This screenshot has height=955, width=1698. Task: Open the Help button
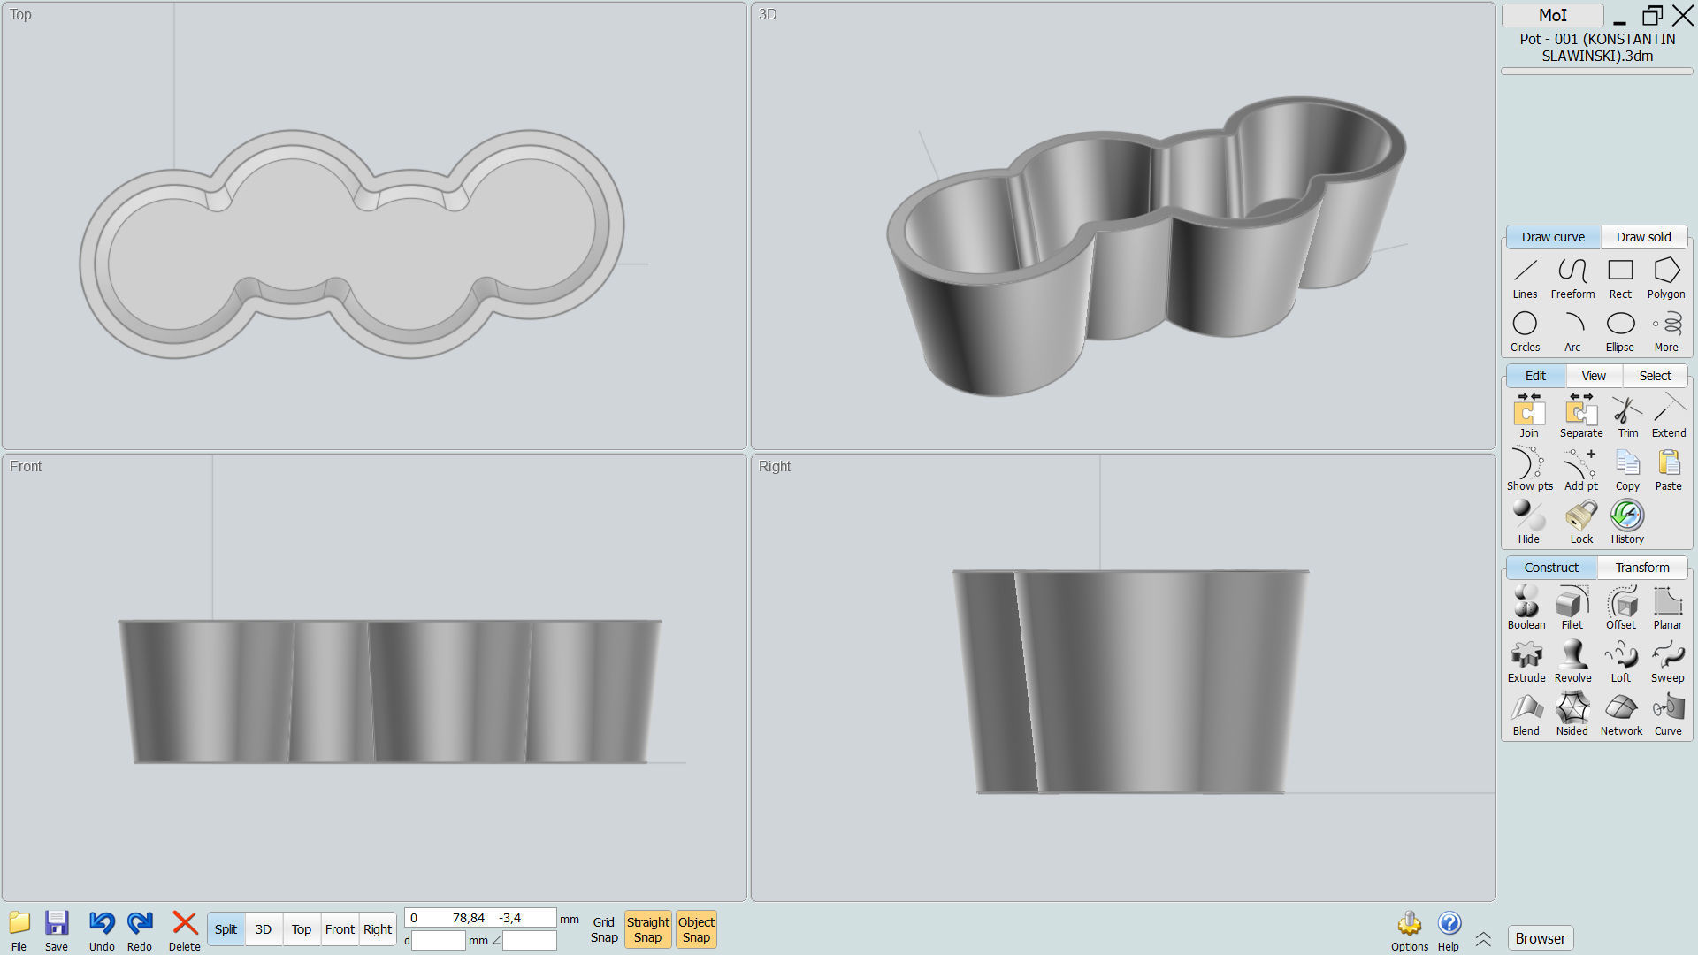point(1449,931)
